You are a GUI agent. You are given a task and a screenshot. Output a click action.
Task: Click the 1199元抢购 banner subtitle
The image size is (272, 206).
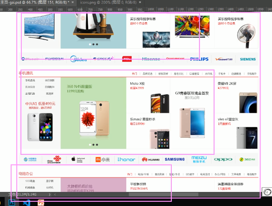75,91
